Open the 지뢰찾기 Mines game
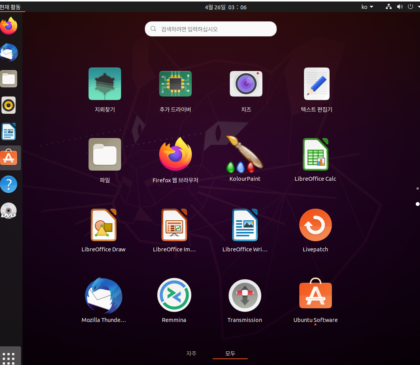 point(105,84)
